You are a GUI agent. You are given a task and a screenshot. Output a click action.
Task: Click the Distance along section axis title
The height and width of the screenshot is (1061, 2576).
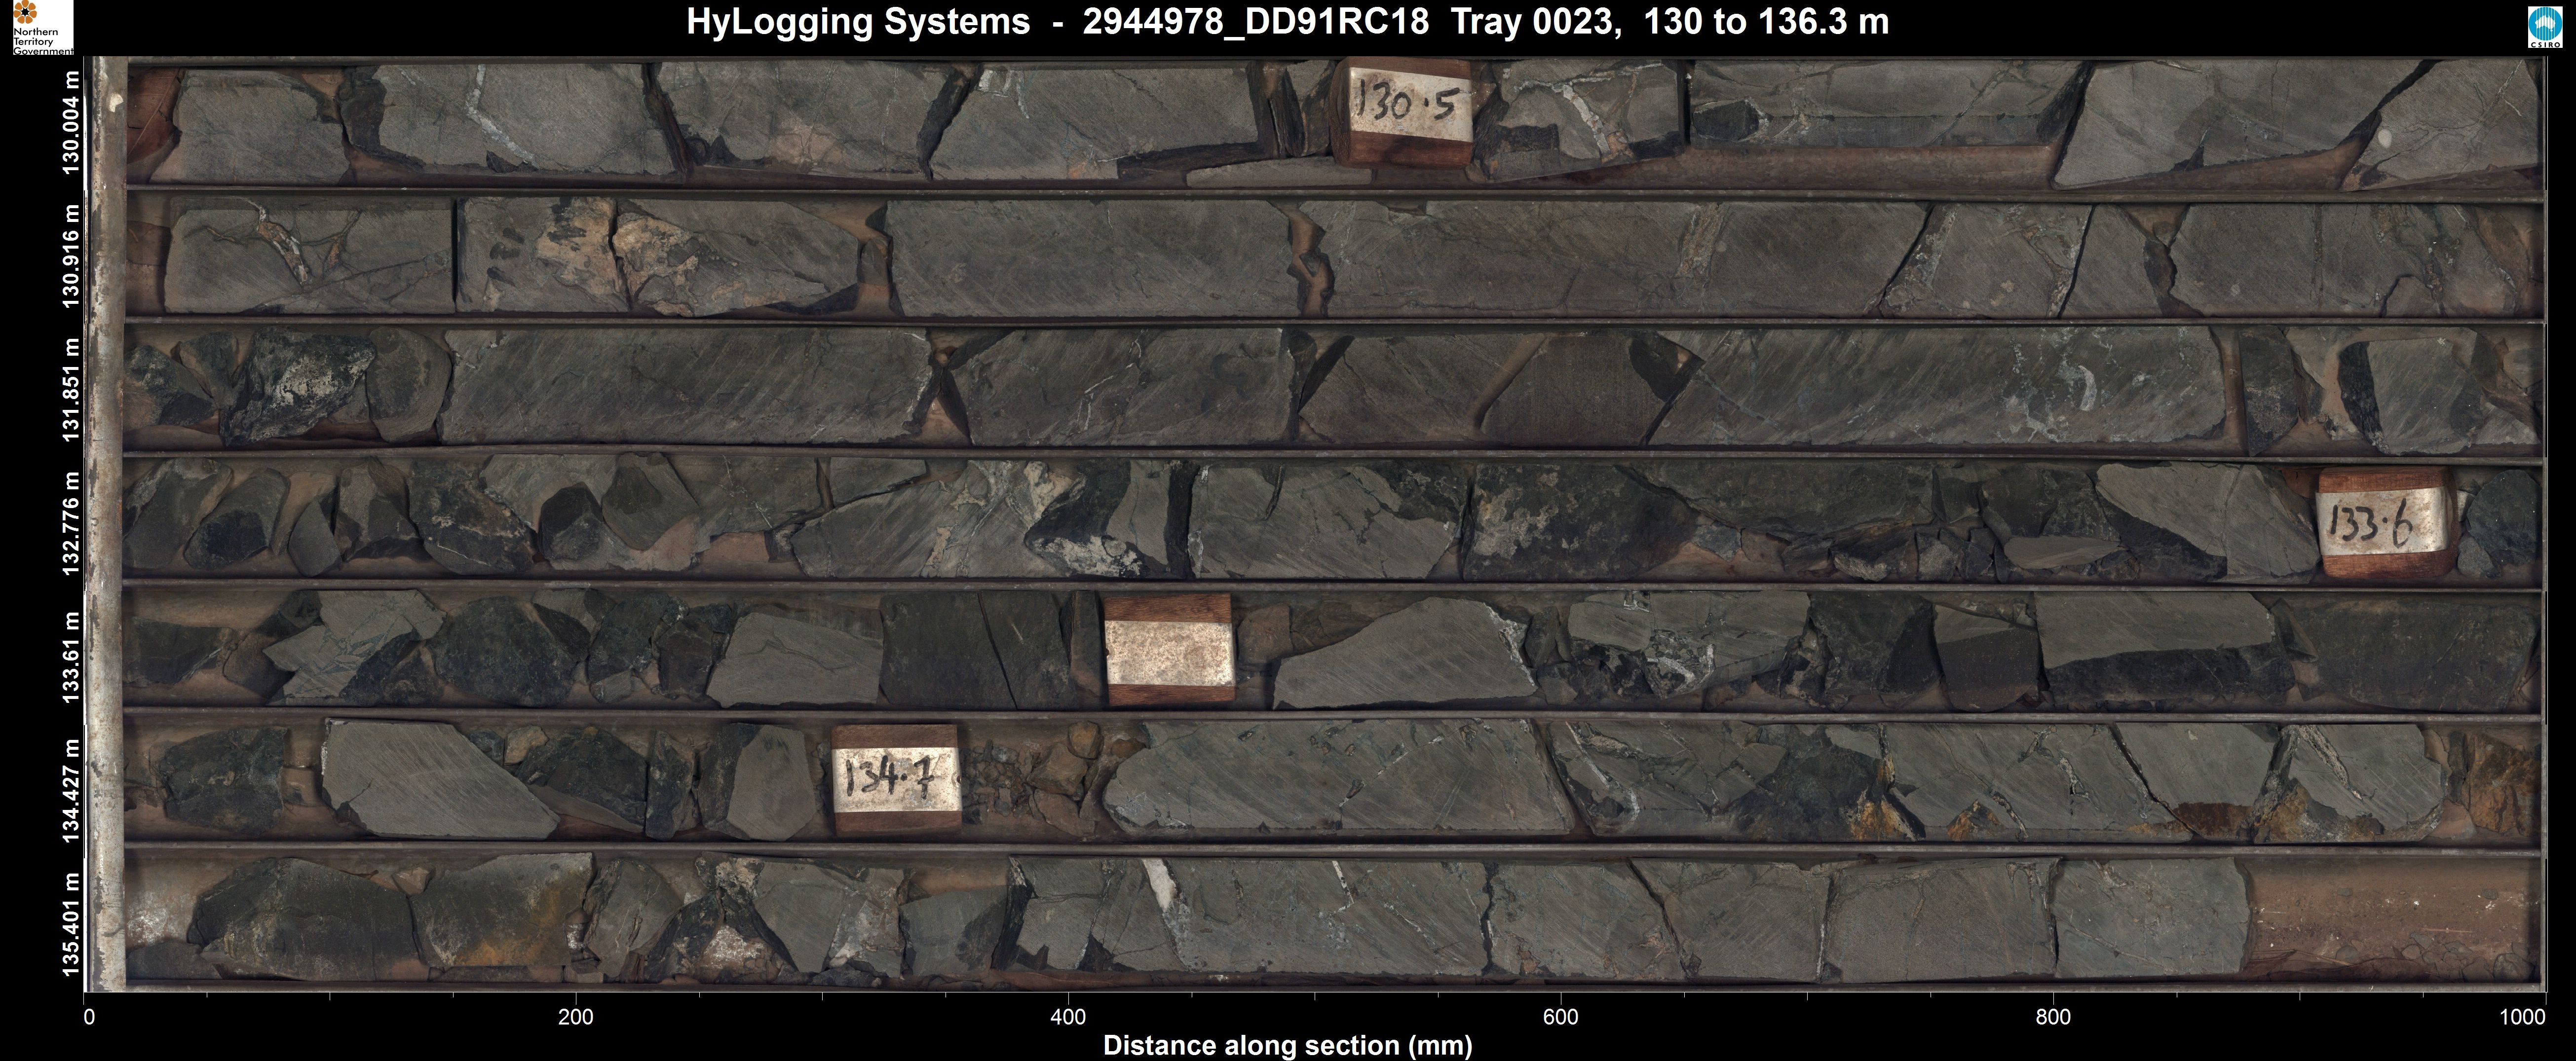(x=1287, y=1046)
